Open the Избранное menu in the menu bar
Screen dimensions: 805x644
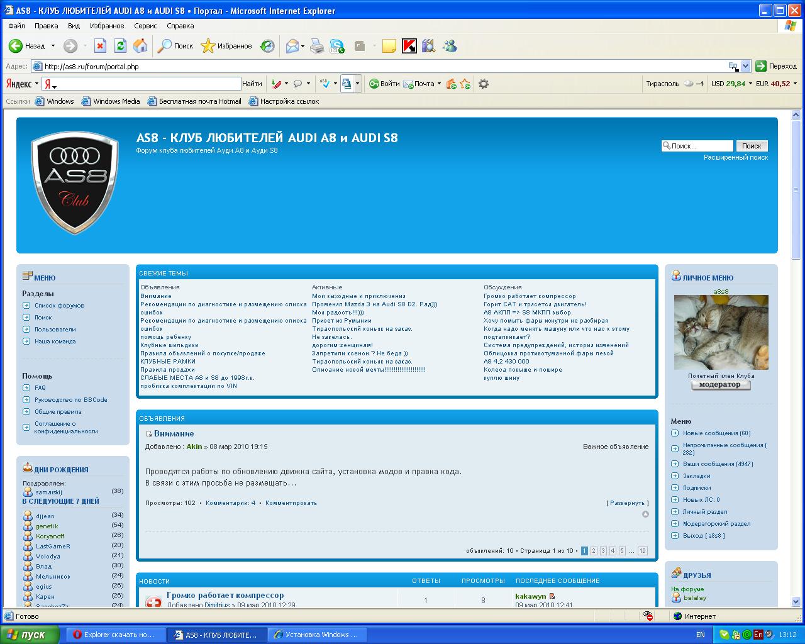tap(107, 26)
